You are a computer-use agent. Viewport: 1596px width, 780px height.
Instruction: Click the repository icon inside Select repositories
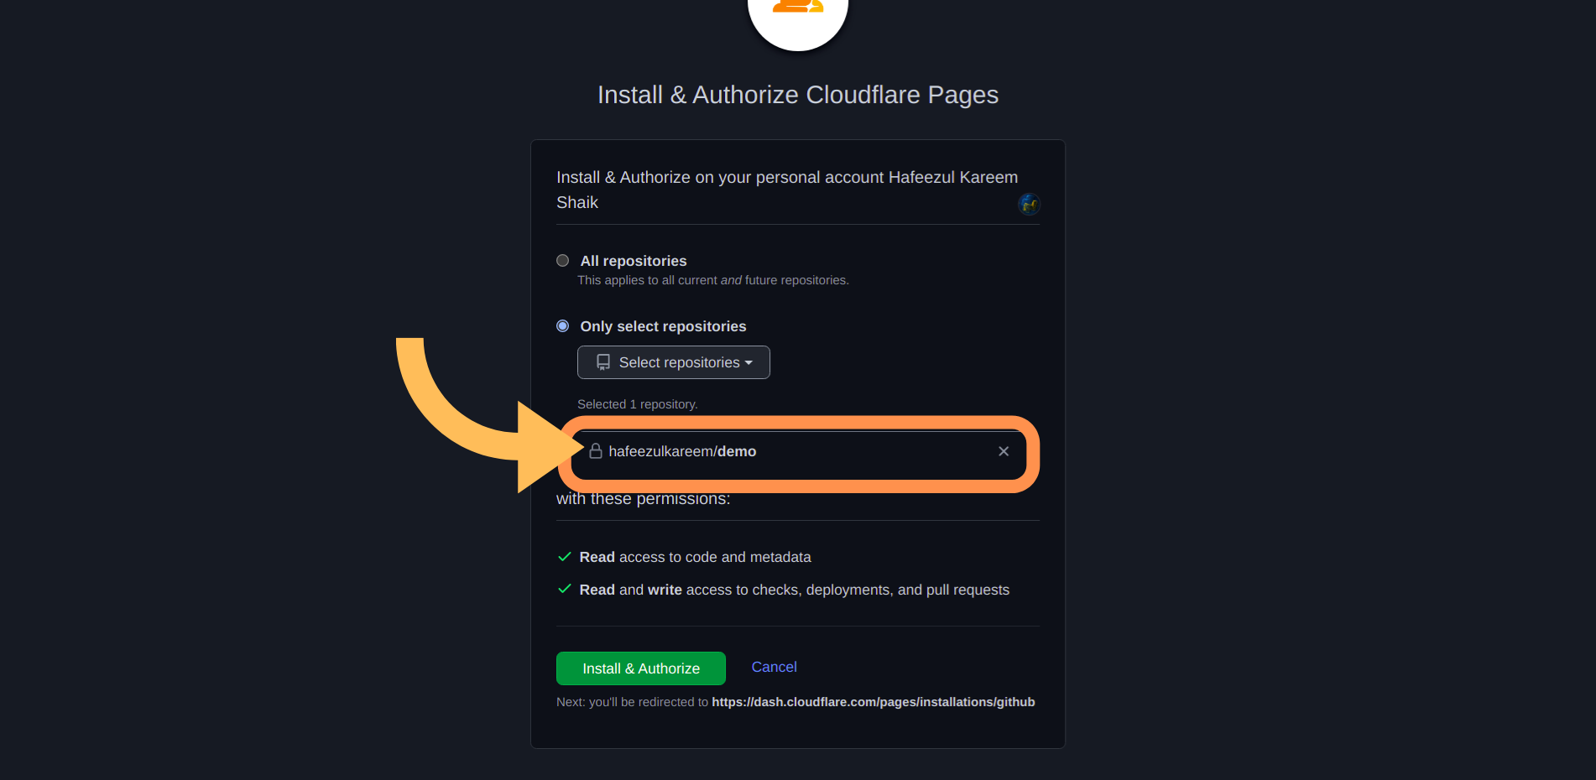pyautogui.click(x=603, y=362)
